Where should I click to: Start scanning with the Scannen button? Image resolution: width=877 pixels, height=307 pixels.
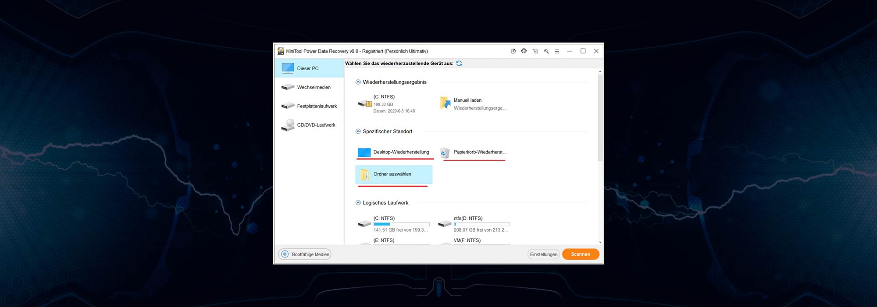point(581,254)
